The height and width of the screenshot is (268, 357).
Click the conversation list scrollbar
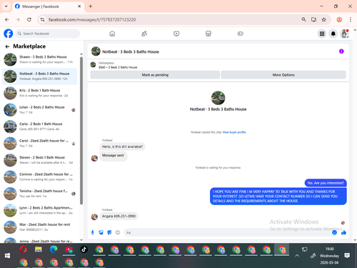pos(81,131)
